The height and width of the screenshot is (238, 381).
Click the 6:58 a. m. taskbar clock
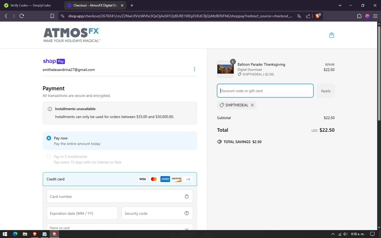[x=358, y=234]
